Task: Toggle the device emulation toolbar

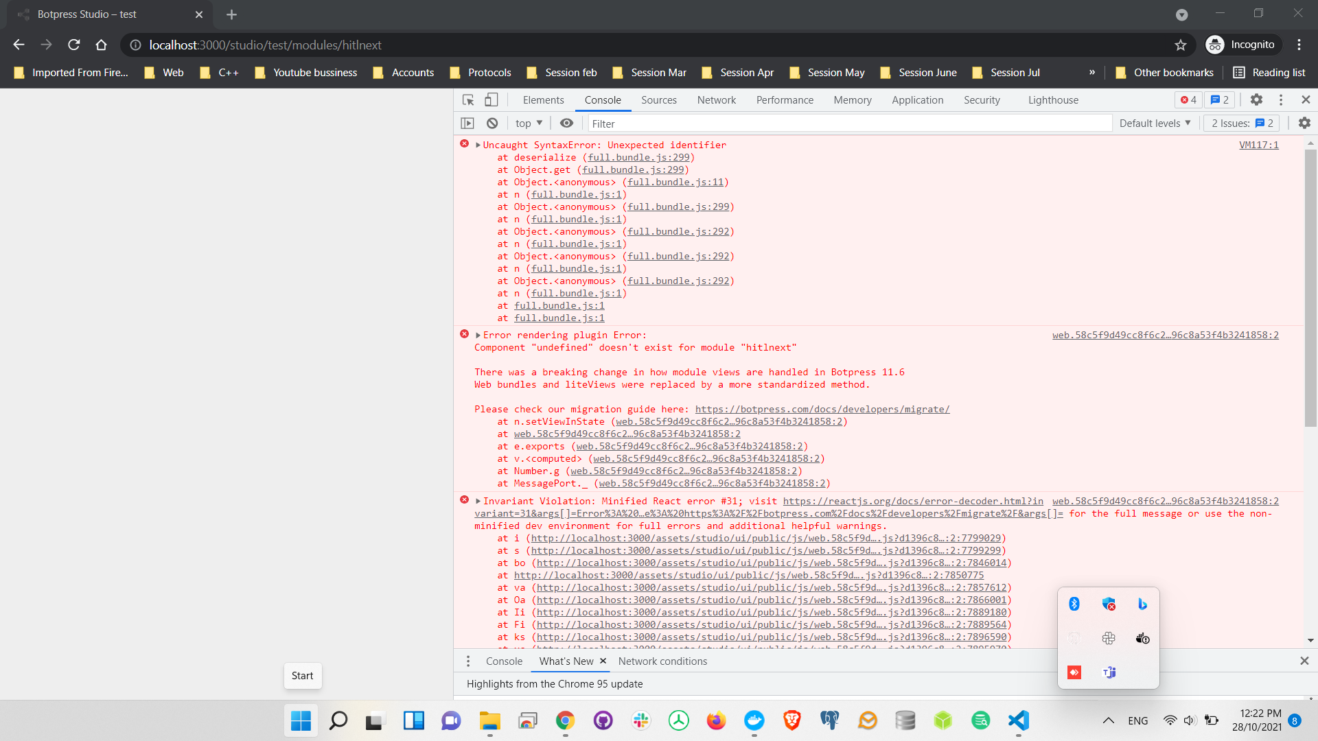Action: click(491, 99)
